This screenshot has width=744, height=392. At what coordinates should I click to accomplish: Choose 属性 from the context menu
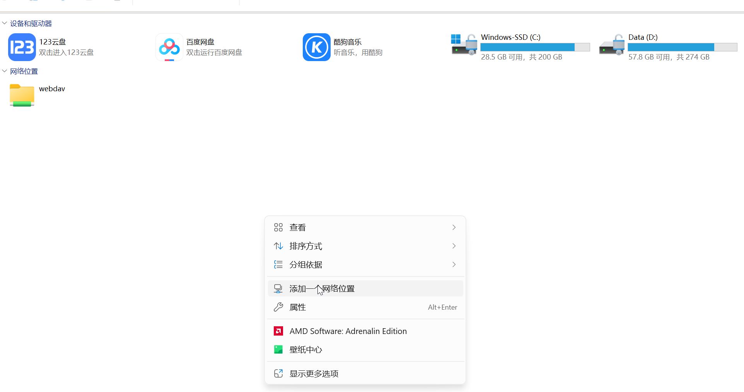click(365, 307)
